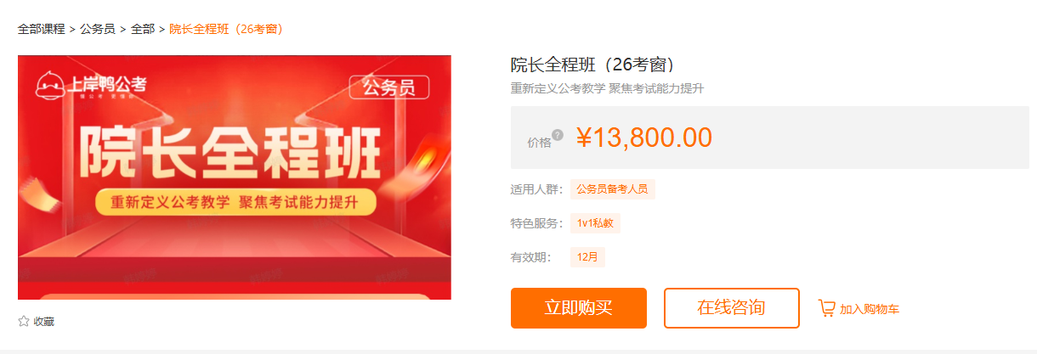
Task: Click the 收藏 favorite label
Action: [44, 322]
